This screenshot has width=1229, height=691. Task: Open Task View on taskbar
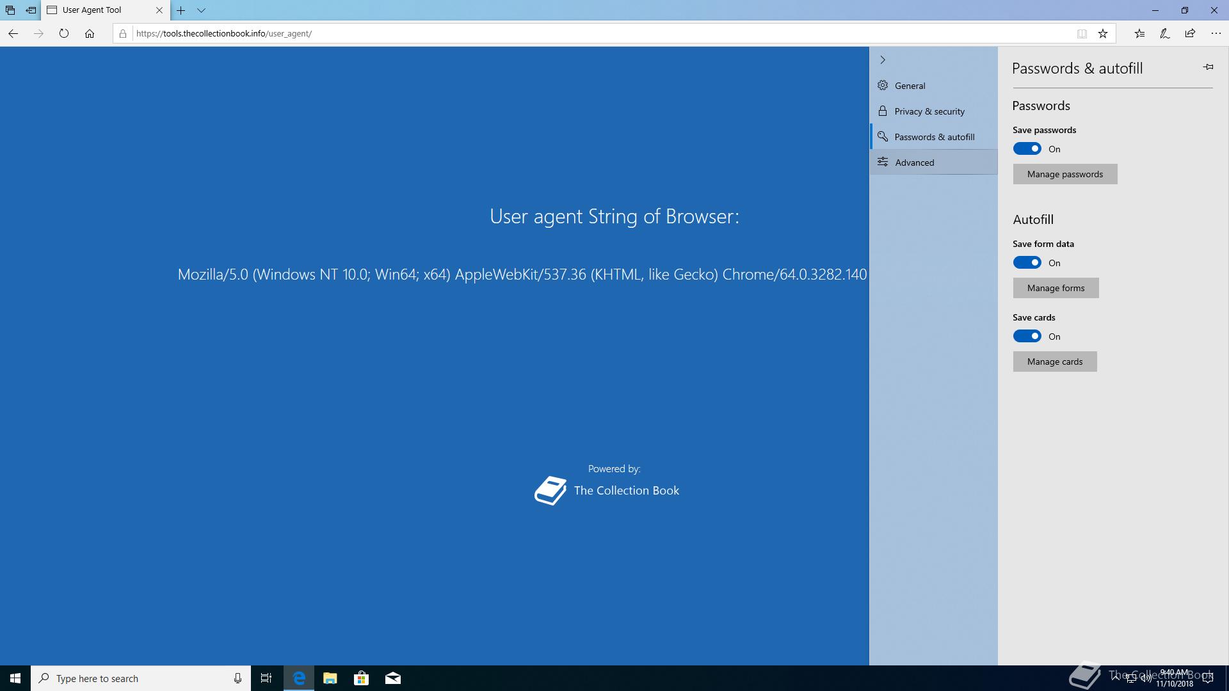coord(266,678)
